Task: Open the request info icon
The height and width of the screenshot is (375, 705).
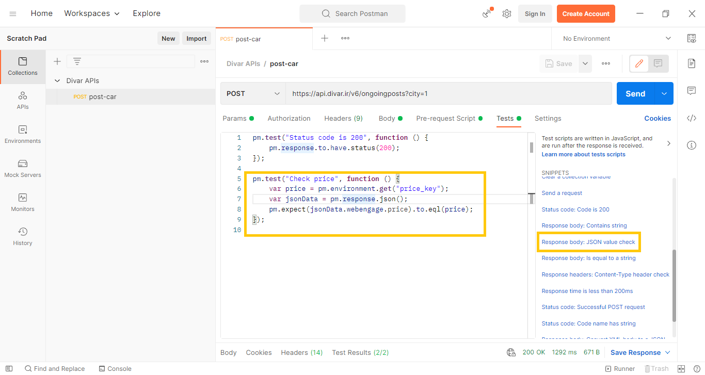Action: [x=692, y=145]
